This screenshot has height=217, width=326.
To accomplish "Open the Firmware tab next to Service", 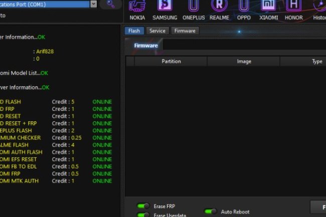I will click(185, 31).
